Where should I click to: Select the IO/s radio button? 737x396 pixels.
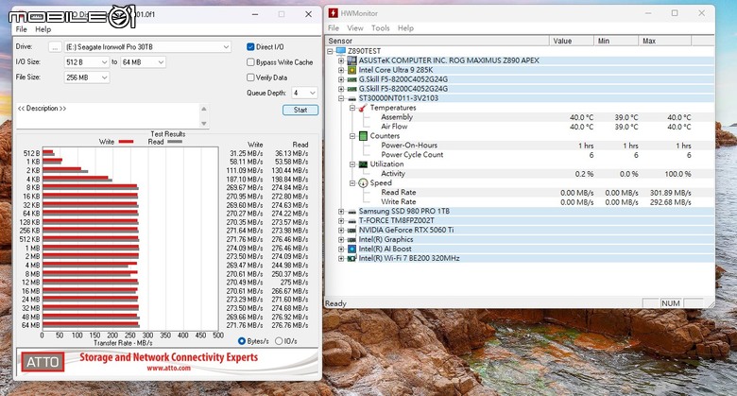click(x=279, y=341)
